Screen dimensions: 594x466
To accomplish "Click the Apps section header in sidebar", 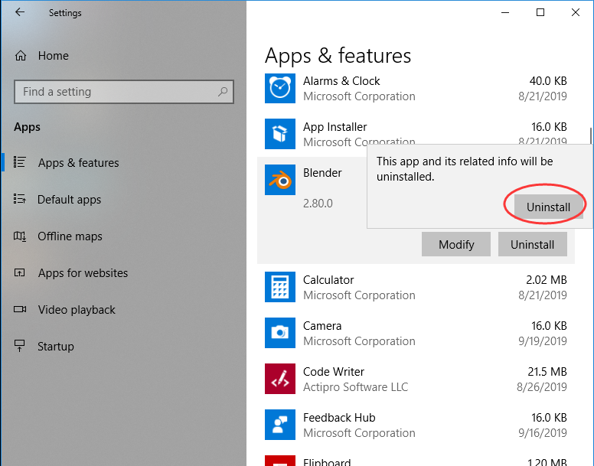I will point(27,127).
